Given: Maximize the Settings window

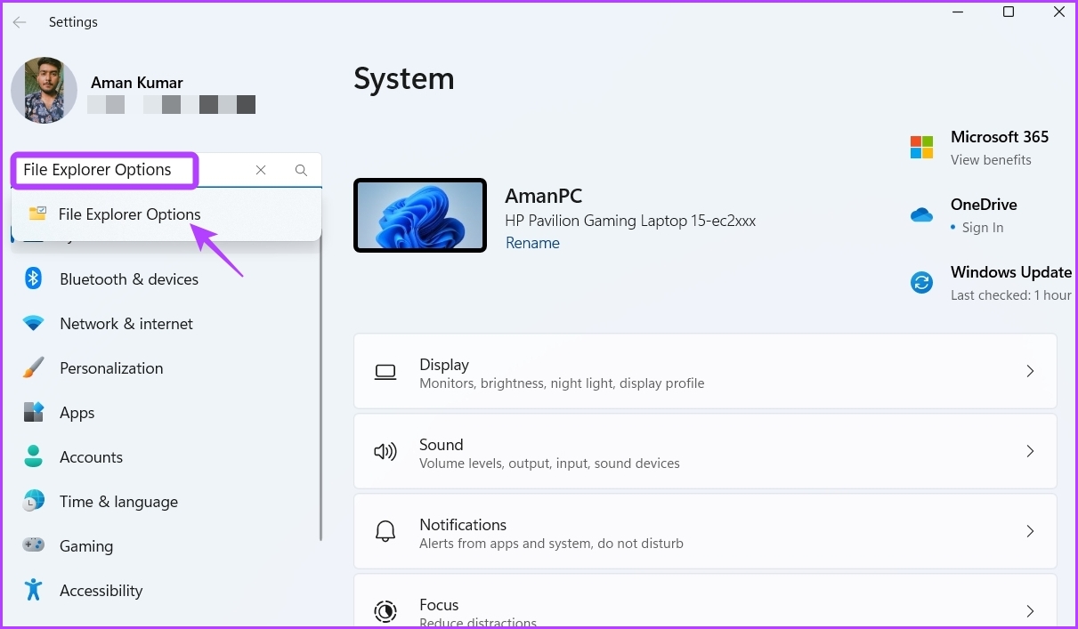Looking at the screenshot, I should 1009,12.
